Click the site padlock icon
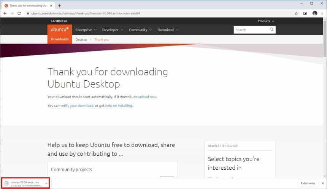Viewport: 327px width, 189px height. (28, 13)
